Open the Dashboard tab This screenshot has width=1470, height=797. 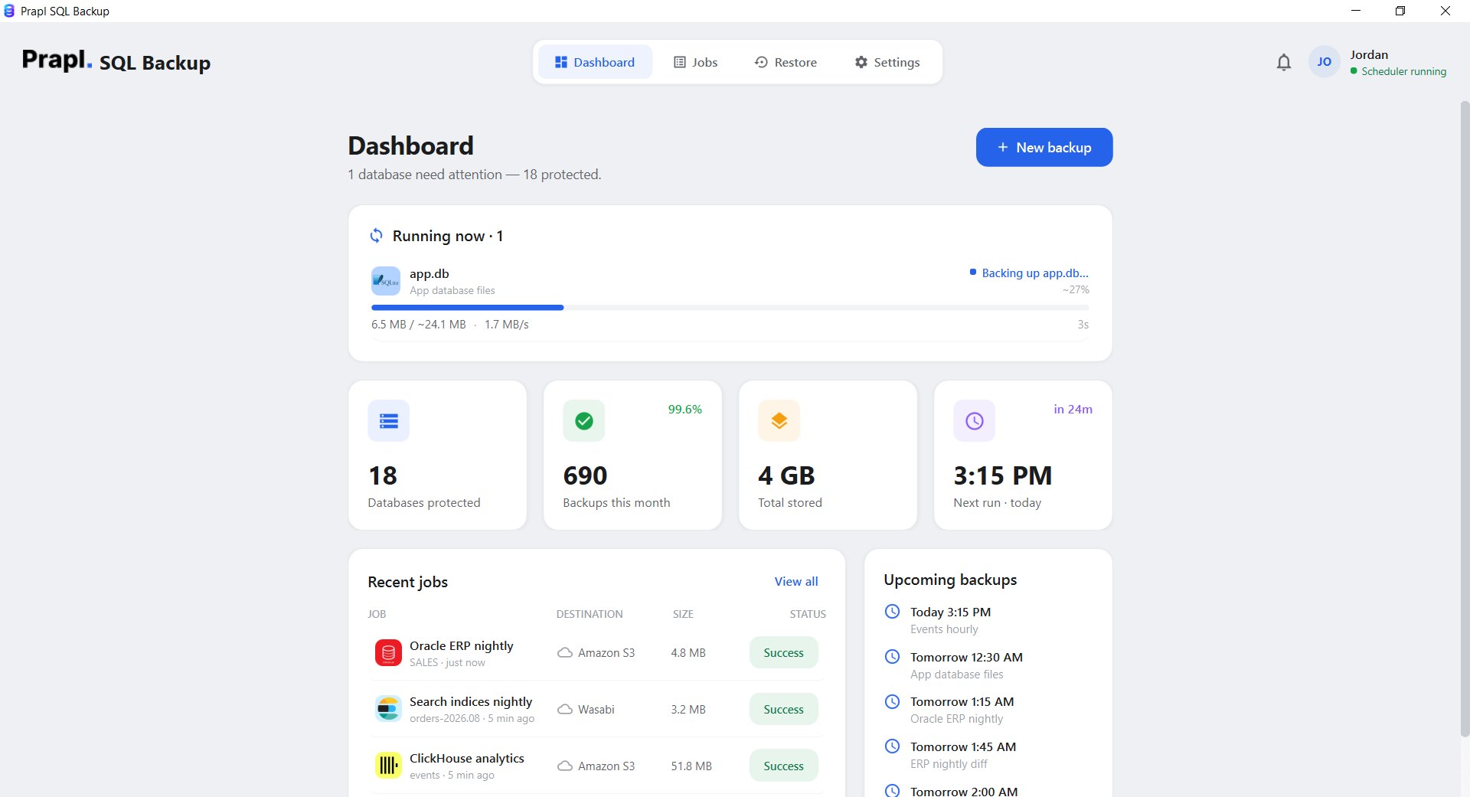tap(595, 62)
